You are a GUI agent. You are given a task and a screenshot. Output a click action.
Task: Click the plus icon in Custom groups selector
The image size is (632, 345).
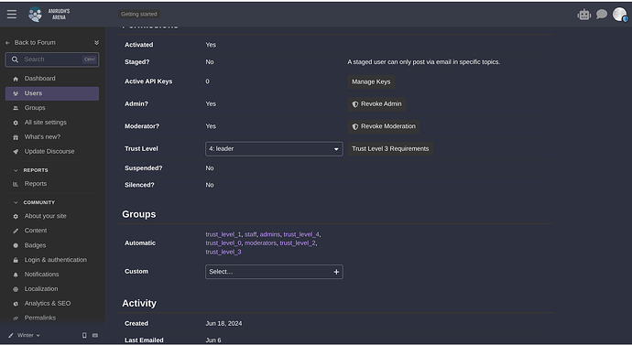click(x=336, y=272)
